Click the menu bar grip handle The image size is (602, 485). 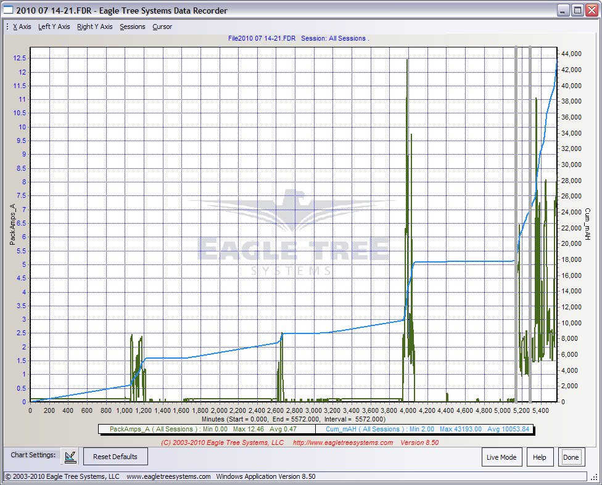[7, 26]
